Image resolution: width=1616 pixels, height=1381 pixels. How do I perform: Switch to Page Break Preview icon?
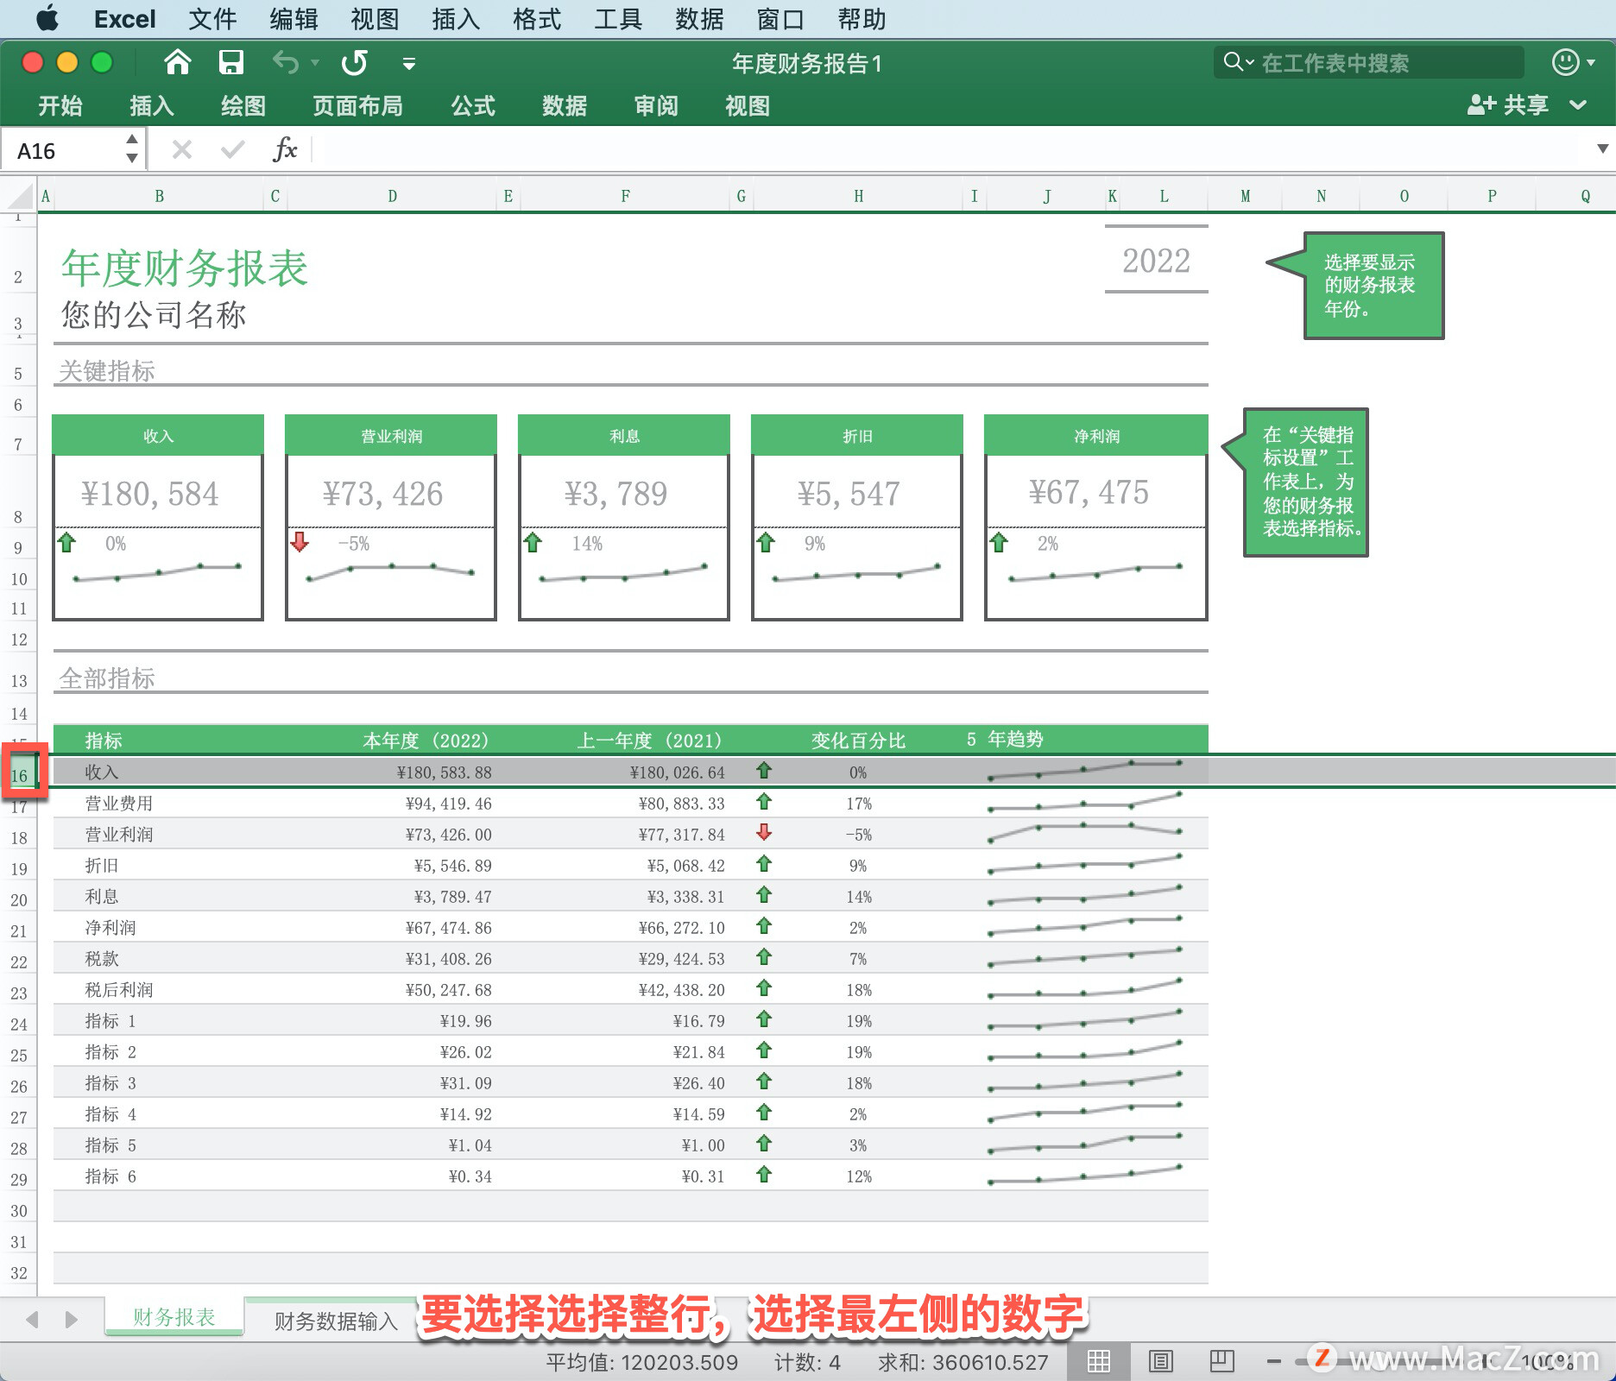click(1221, 1361)
